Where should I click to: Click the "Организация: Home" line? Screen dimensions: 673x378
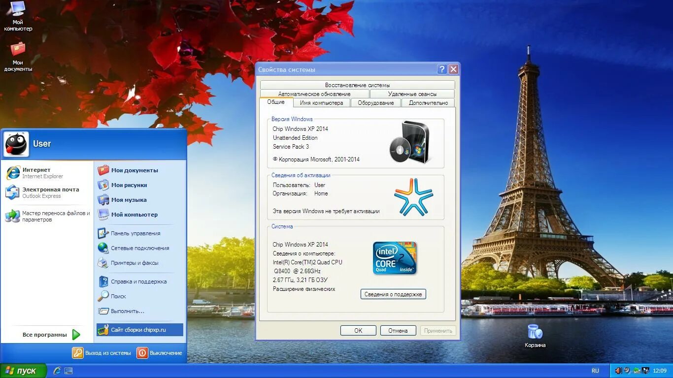pos(301,193)
